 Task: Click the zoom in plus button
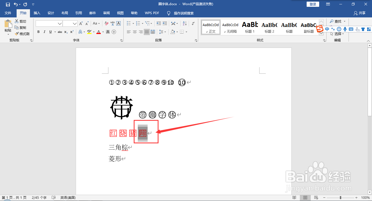click(x=356, y=197)
